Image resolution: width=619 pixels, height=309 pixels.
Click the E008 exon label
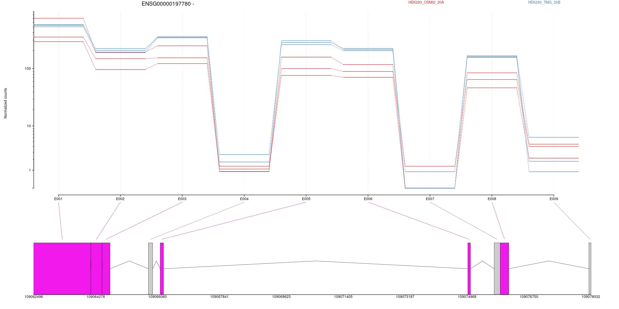click(x=492, y=199)
